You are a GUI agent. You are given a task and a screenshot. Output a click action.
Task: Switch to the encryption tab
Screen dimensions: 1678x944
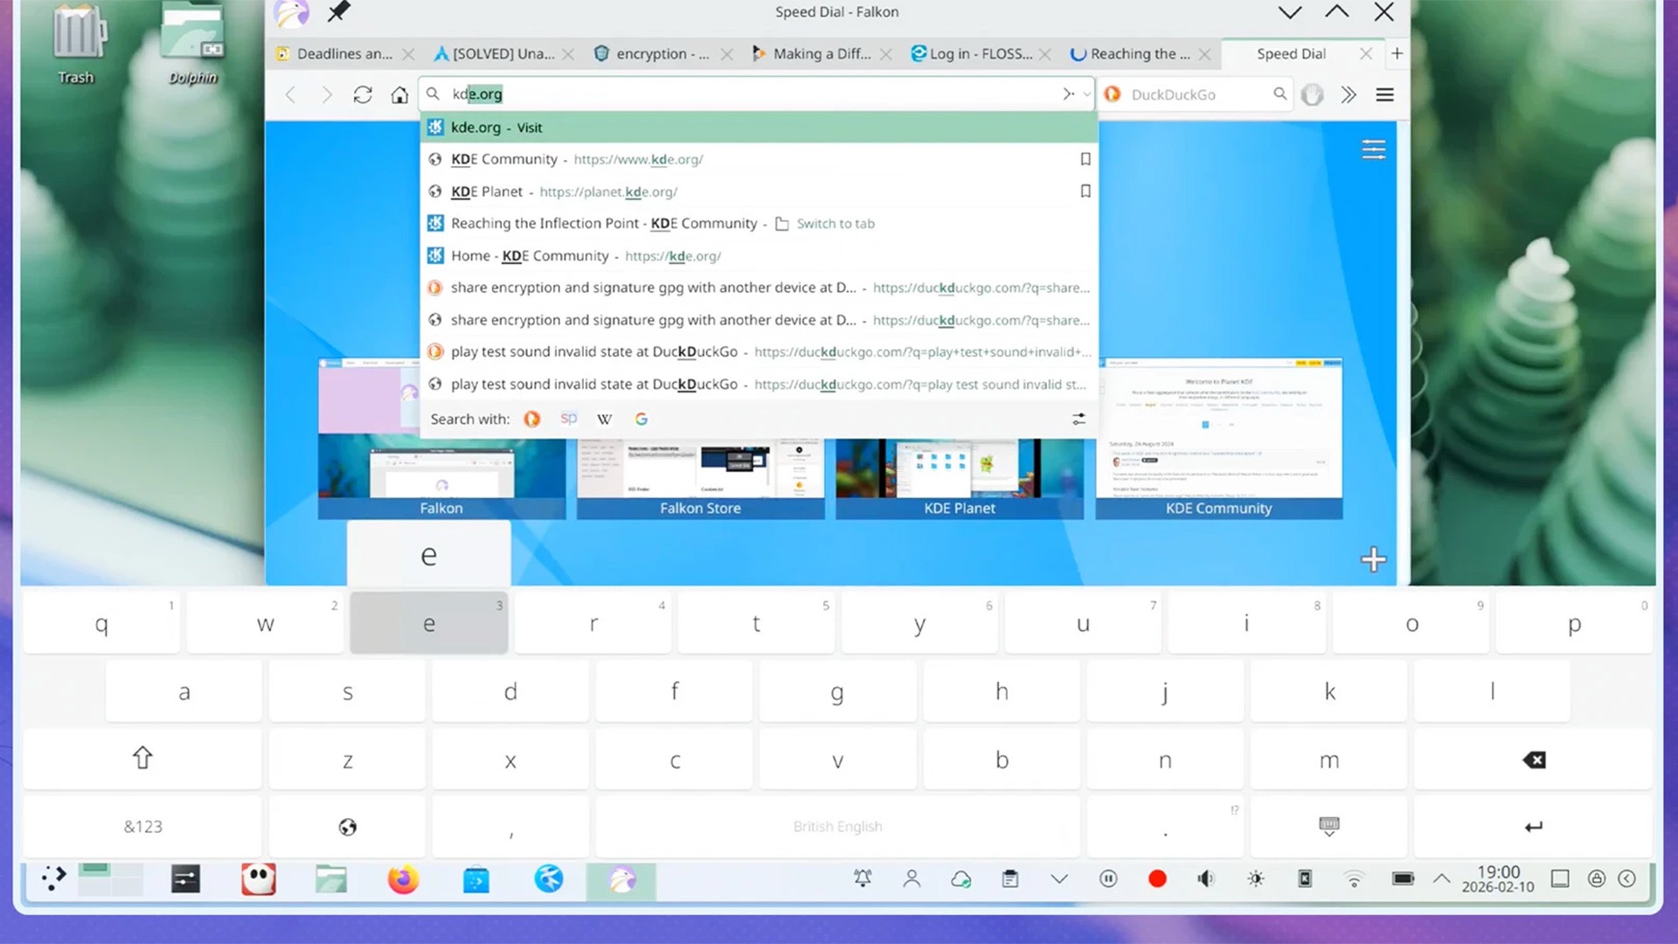pos(662,54)
